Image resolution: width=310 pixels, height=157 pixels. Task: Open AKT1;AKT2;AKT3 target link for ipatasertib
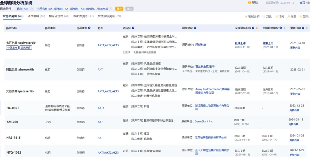pyautogui.click(x=108, y=91)
